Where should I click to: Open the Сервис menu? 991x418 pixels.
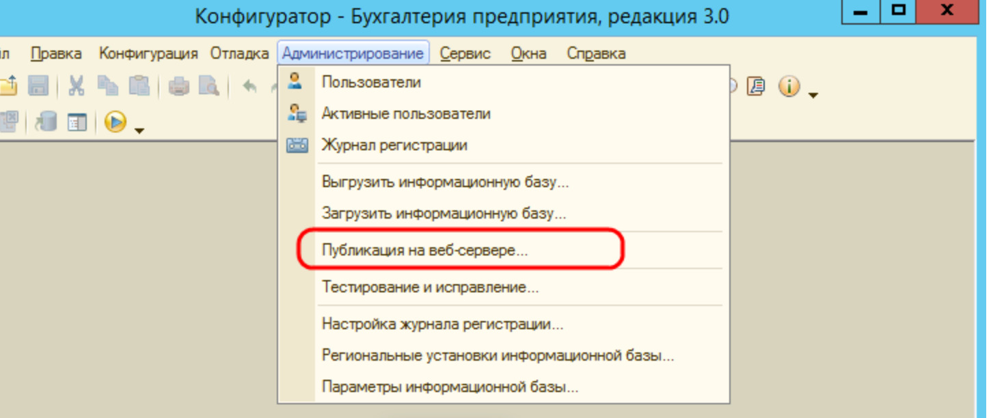point(465,53)
